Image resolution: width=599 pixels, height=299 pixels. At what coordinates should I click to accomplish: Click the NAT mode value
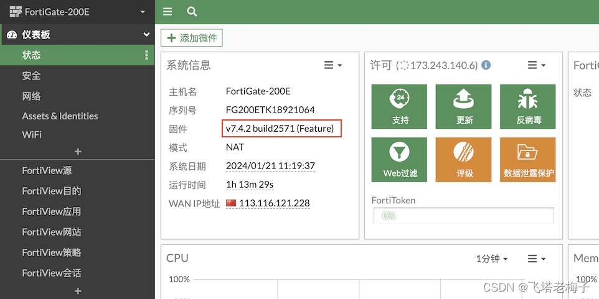tap(235, 147)
